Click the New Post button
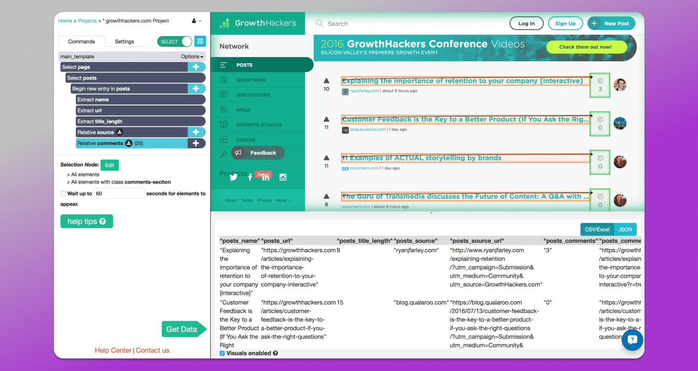The width and height of the screenshot is (698, 371). coord(611,23)
